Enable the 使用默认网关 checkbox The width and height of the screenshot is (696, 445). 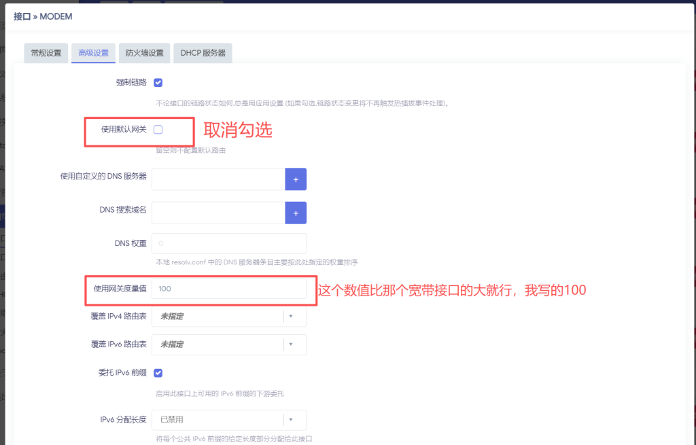(158, 130)
